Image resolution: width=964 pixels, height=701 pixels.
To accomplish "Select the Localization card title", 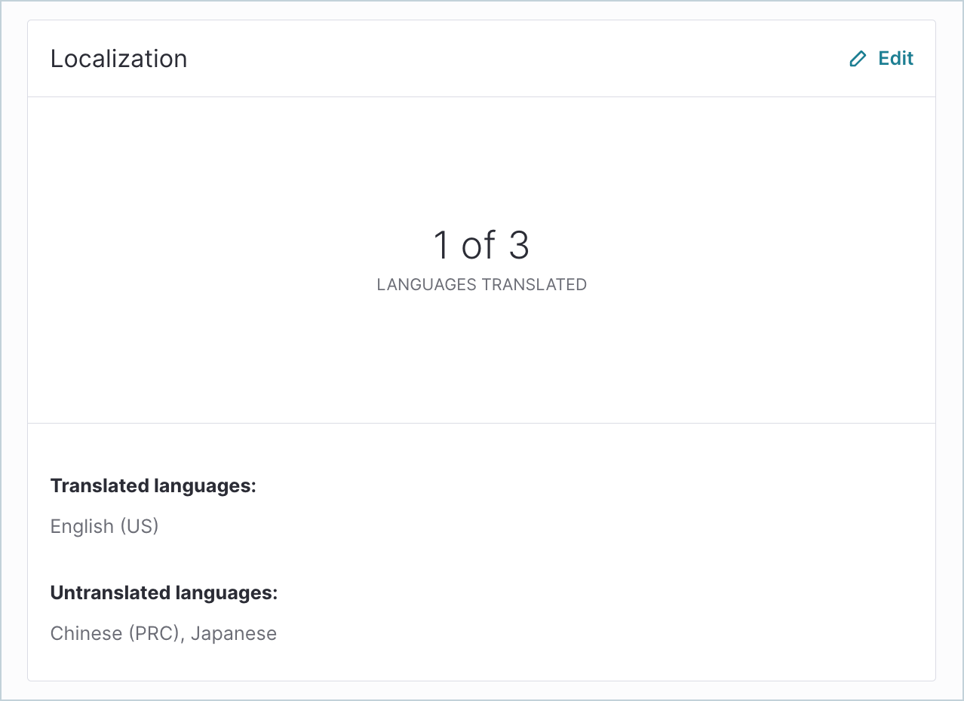I will coord(118,59).
